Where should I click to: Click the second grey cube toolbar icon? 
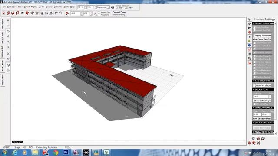37,13
